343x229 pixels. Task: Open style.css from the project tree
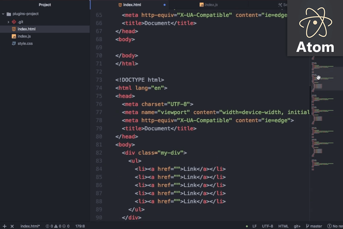(x=25, y=43)
